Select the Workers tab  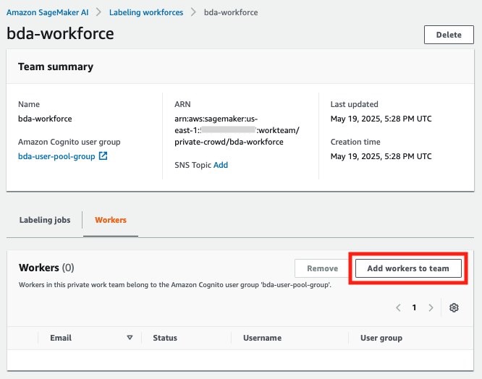pyautogui.click(x=111, y=220)
